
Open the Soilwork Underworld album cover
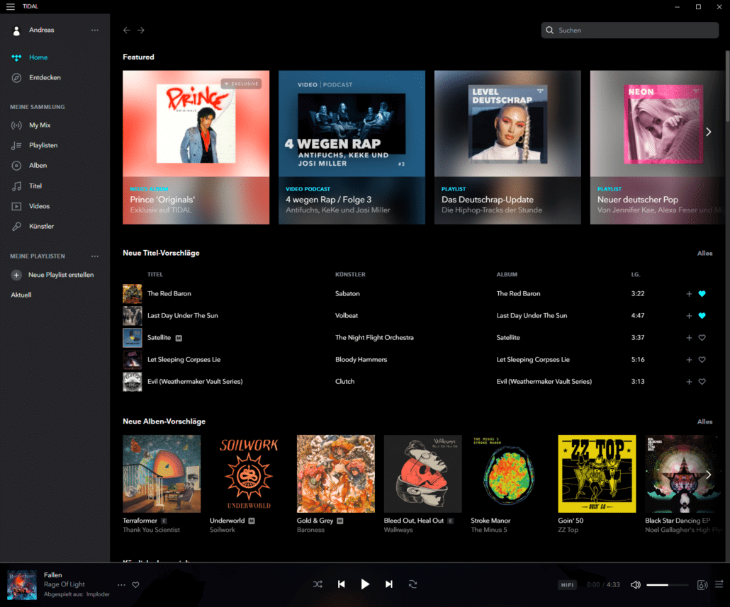pyautogui.click(x=249, y=474)
